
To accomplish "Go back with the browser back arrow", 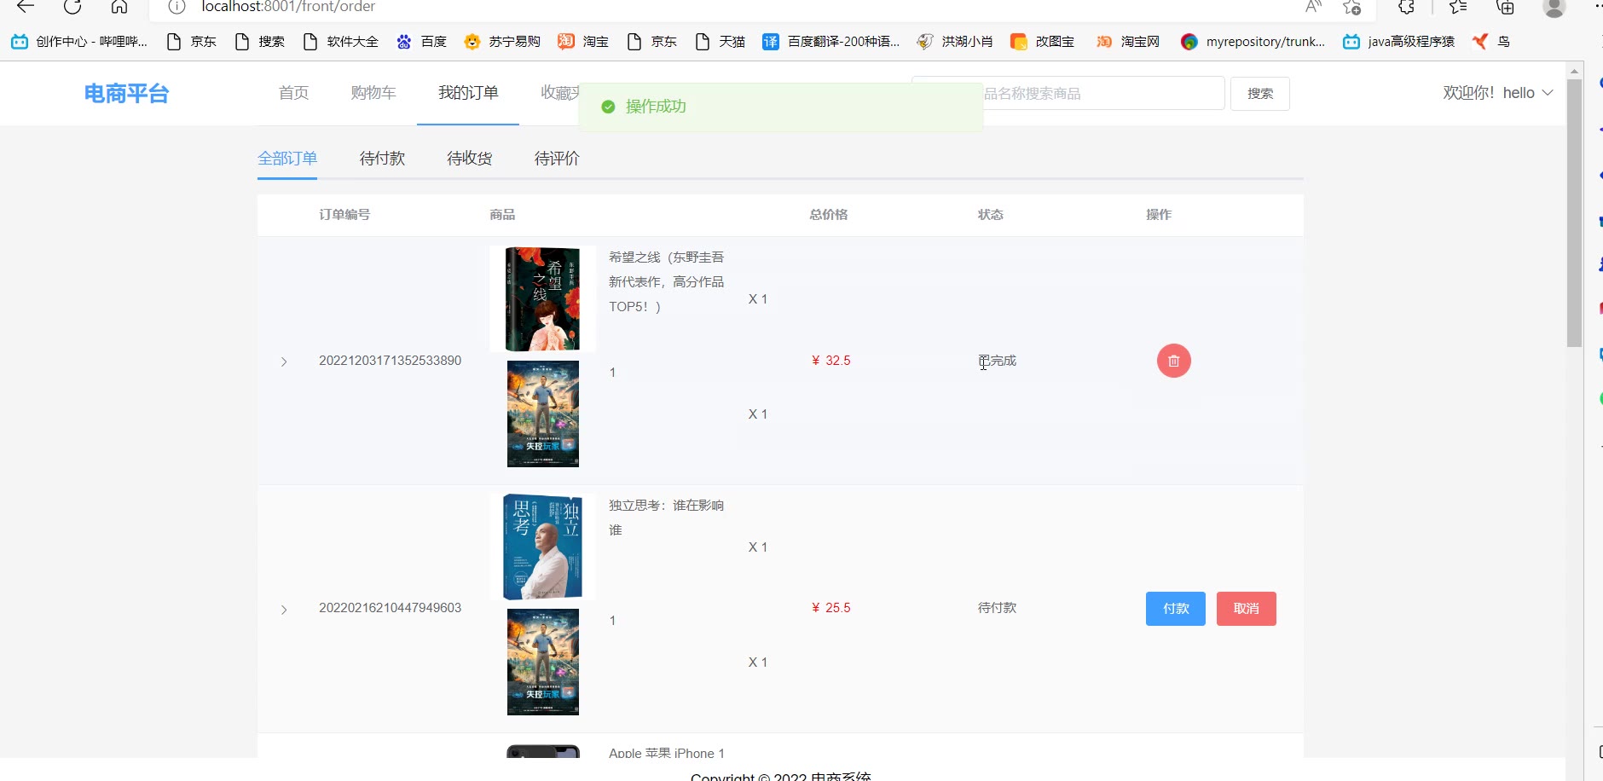I will point(26,7).
